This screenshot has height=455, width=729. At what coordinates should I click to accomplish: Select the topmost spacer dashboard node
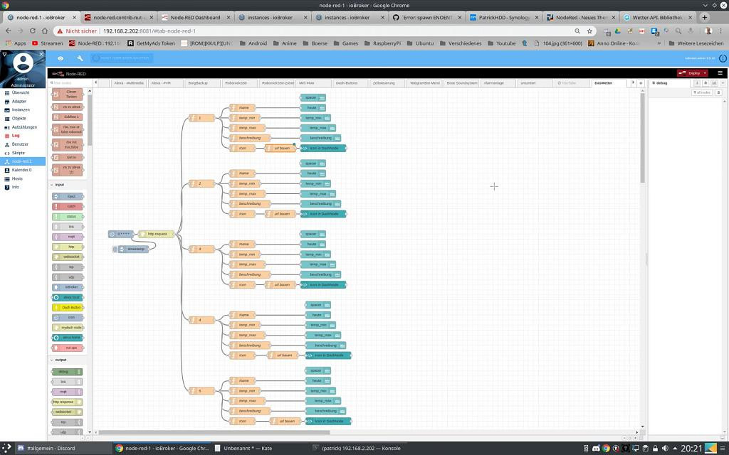click(x=313, y=97)
